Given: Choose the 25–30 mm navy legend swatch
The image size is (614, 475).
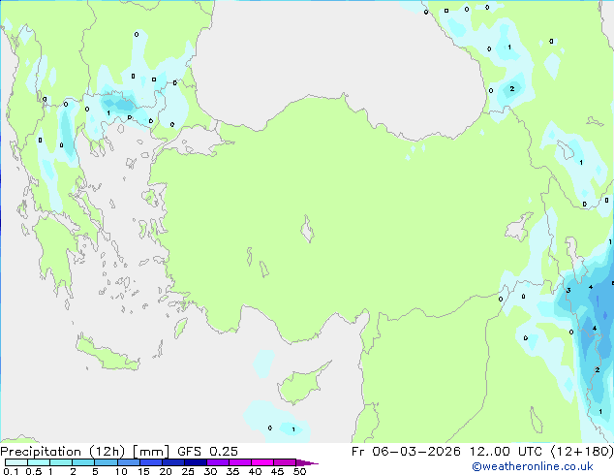Looking at the screenshot, I should click(195, 462).
